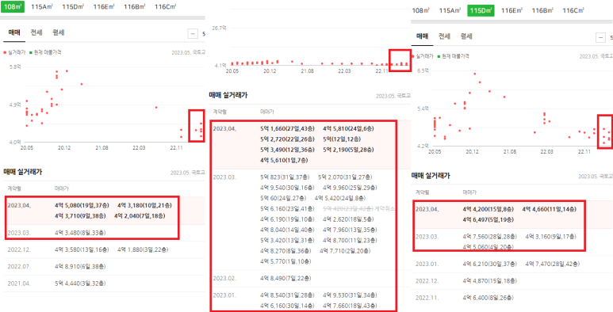Viewport: 613px width, 312px height.
Task: Select the 5억 4,440(3일,32층) transaction
Action: click(x=80, y=283)
